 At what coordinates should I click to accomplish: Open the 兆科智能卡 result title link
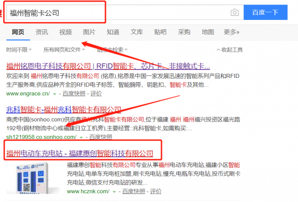pyautogui.click(x=63, y=109)
